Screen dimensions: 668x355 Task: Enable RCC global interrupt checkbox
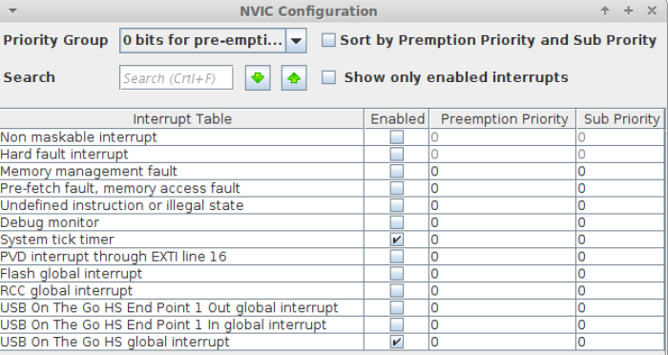click(x=397, y=291)
